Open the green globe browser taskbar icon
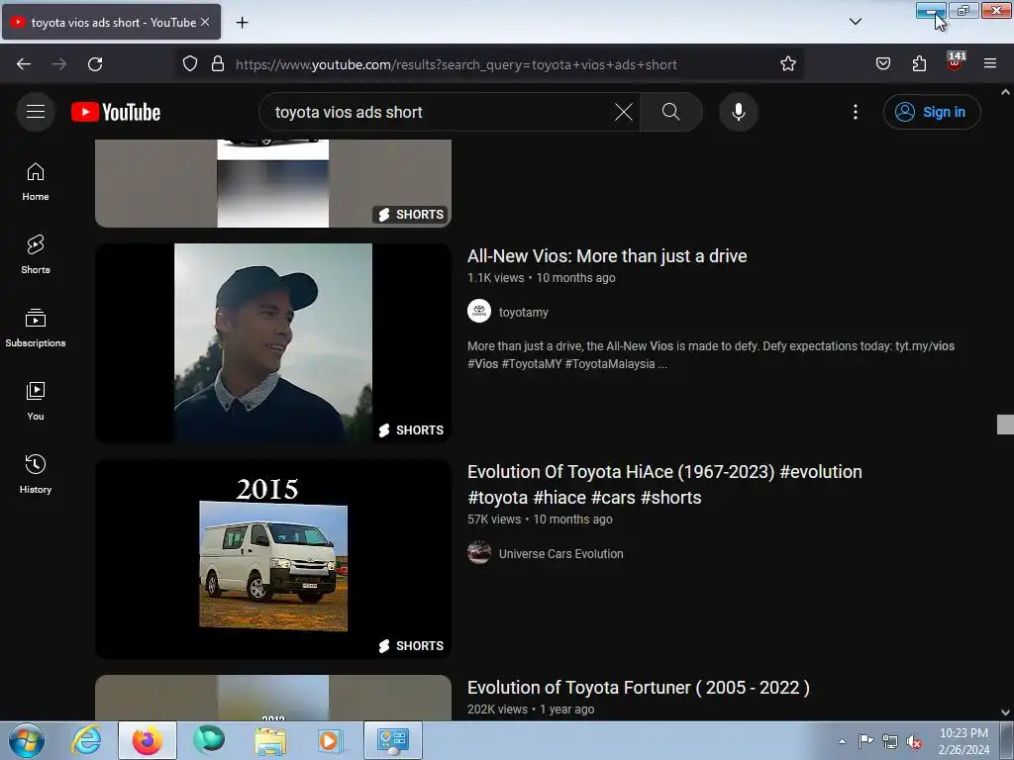The height and width of the screenshot is (760, 1014). 208,740
